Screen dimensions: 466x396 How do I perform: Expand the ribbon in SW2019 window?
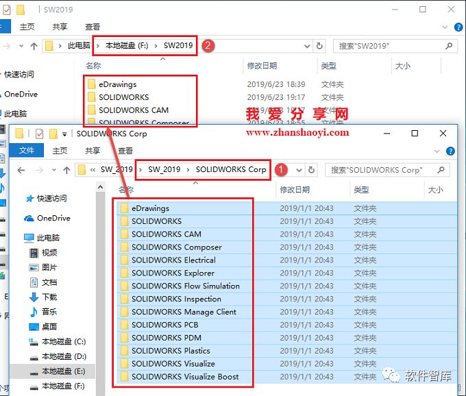click(x=445, y=27)
